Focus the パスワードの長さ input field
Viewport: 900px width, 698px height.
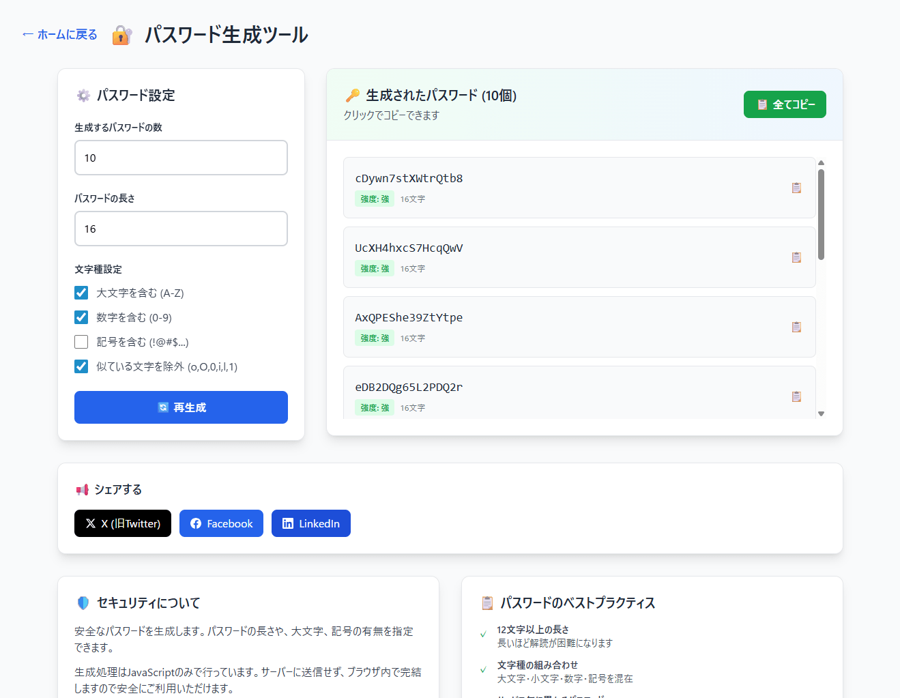(181, 229)
